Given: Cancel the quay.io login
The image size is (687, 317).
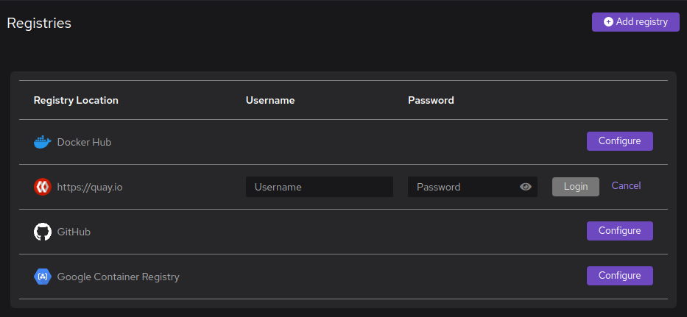Looking at the screenshot, I should pos(626,186).
